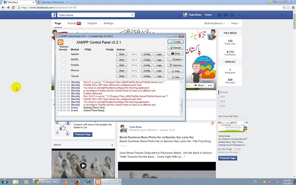Open Facebook notifications globe icon

(x=232, y=15)
